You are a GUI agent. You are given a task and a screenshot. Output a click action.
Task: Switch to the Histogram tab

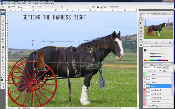[157, 13]
